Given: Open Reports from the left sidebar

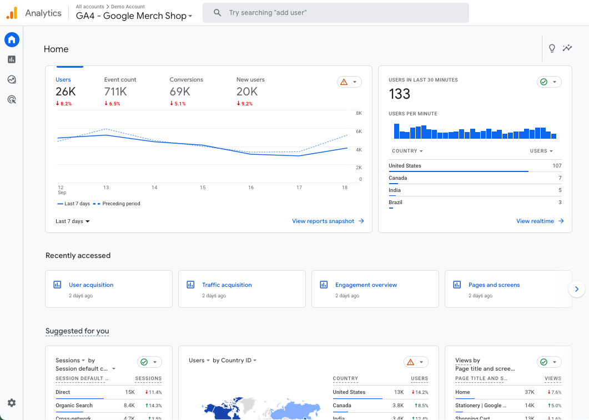Looking at the screenshot, I should point(12,59).
